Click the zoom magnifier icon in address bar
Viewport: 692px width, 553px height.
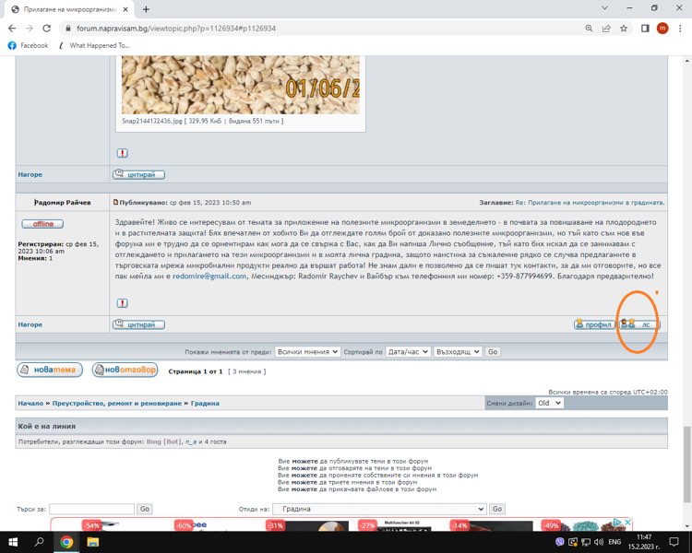(x=589, y=28)
